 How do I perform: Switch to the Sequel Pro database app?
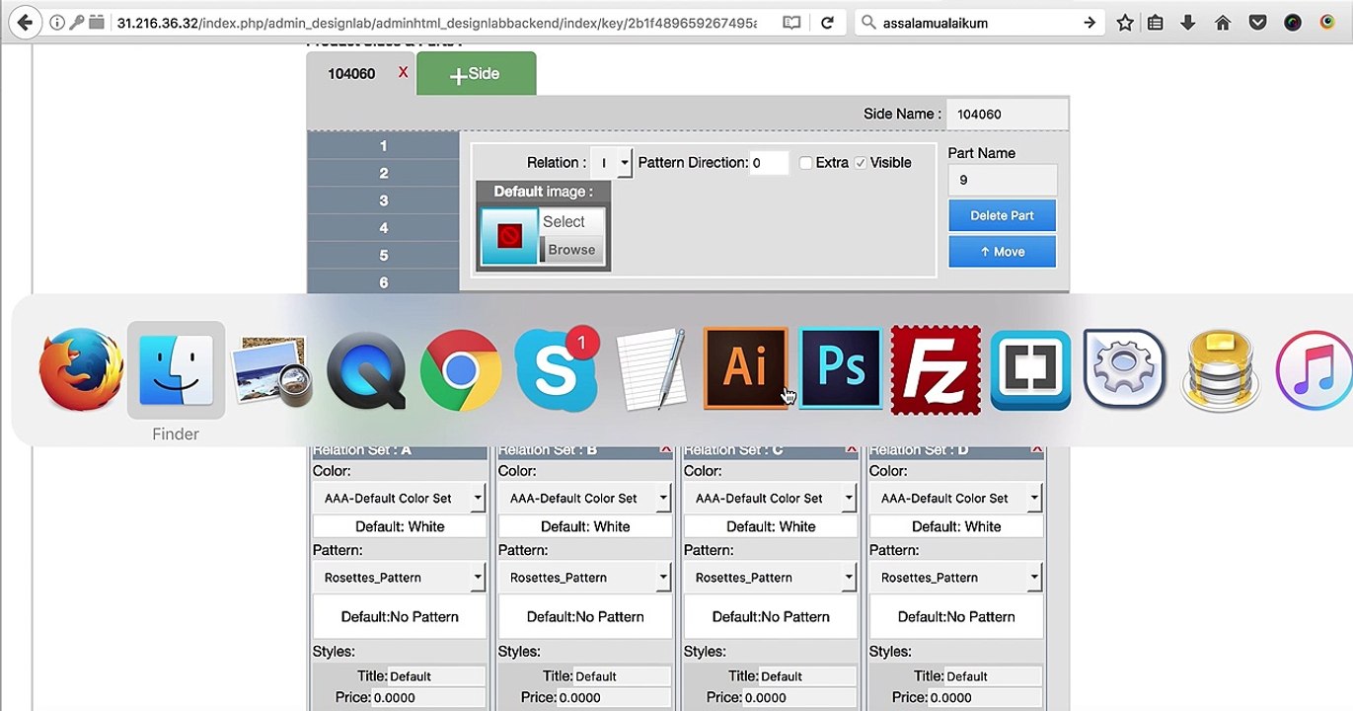point(1220,369)
